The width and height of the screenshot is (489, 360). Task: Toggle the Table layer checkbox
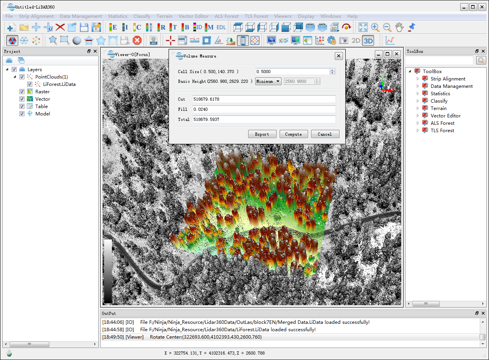[x=22, y=107]
